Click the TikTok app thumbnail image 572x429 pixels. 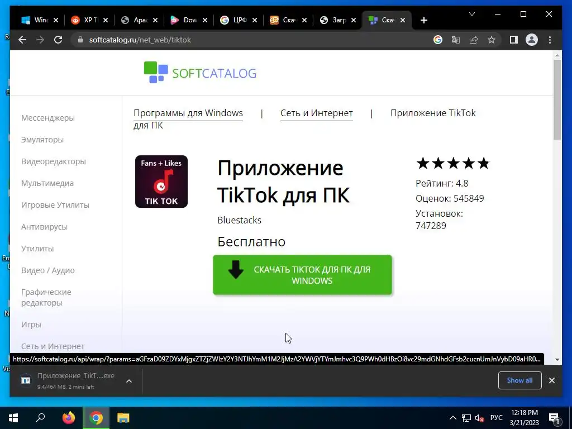[161, 182]
